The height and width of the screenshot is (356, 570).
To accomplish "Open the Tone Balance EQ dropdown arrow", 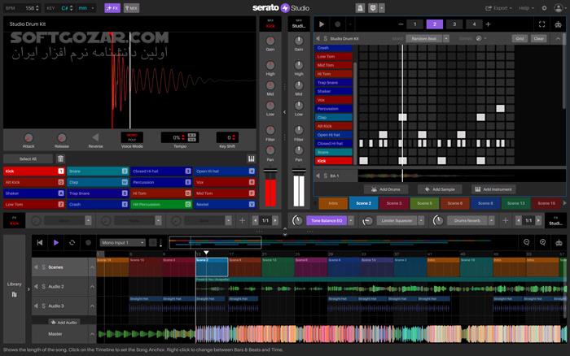I will [x=351, y=220].
